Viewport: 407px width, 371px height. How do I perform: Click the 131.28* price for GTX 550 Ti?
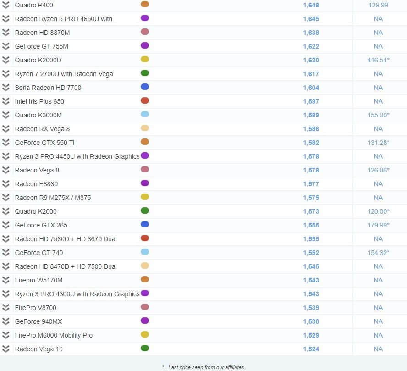tap(378, 143)
